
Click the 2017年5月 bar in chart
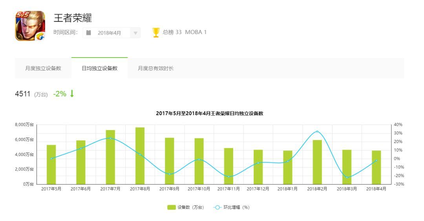(51, 165)
